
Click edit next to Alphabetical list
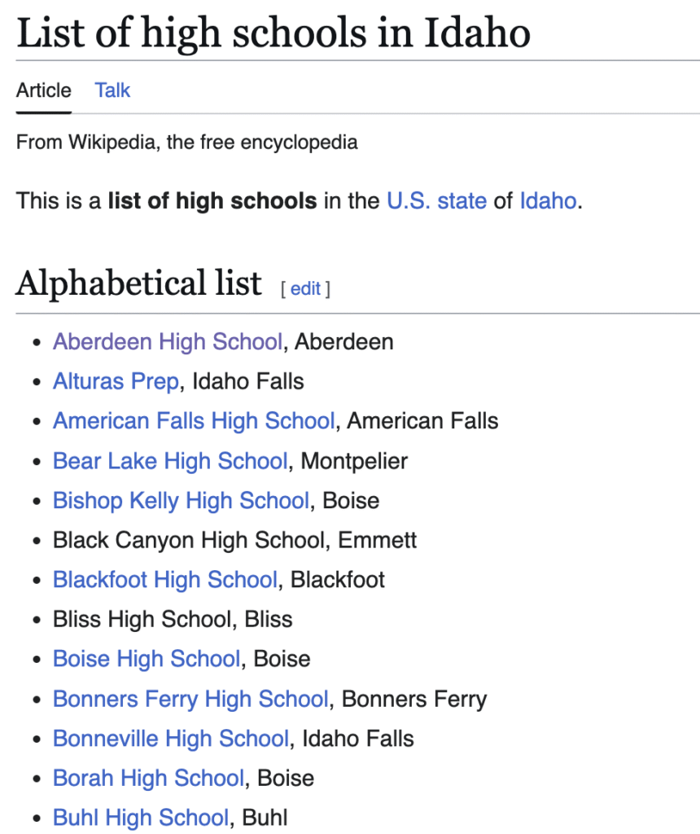pos(305,288)
